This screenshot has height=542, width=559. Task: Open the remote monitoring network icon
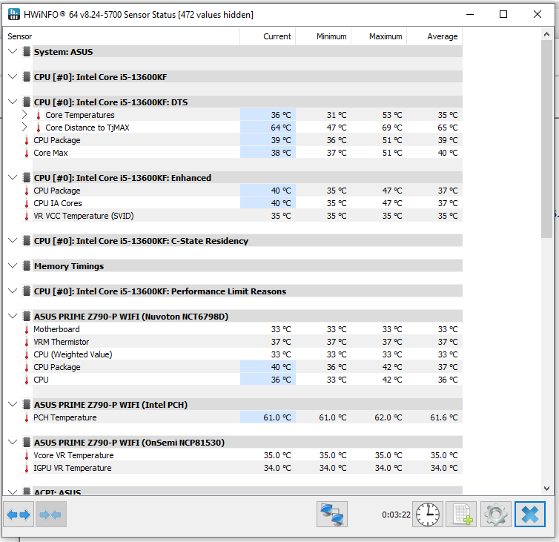(332, 514)
